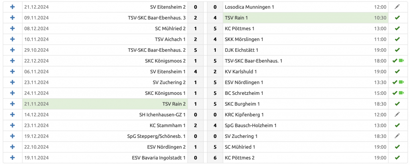Click checkmark in KC Pöttmes 2 row
The image size is (410, 165).
click(397, 158)
